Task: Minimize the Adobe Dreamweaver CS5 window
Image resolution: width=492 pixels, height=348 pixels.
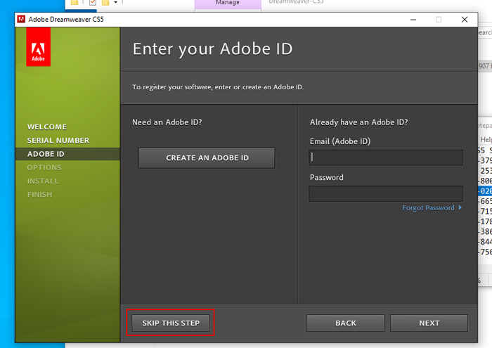Action: [413, 20]
